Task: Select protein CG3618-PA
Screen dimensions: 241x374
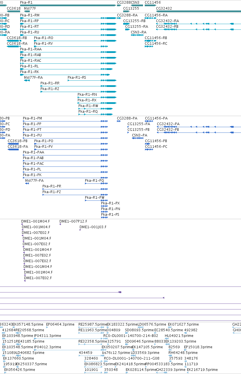Action: [x=18, y=147]
